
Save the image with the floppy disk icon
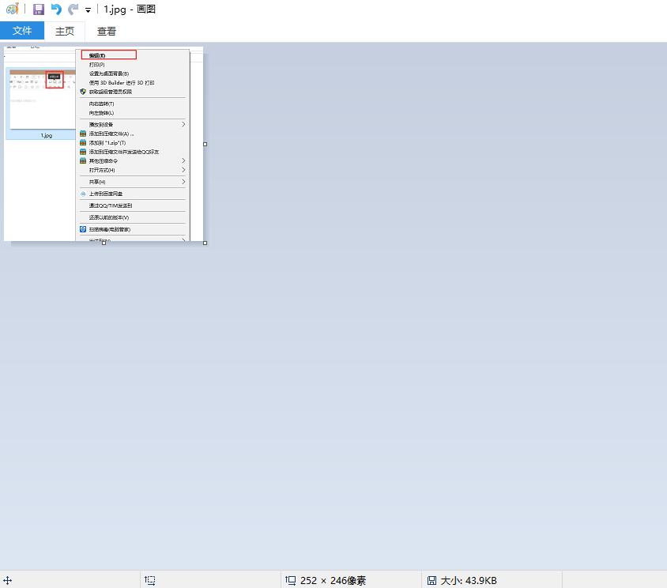39,9
